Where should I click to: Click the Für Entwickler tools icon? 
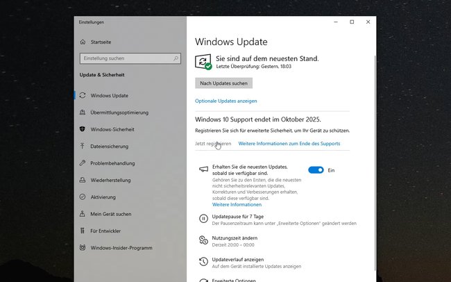83,231
